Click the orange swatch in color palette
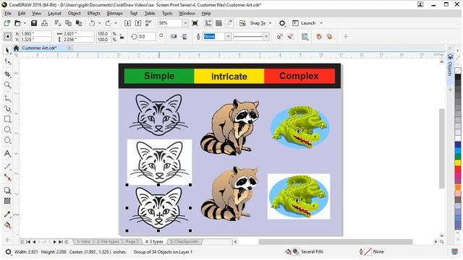Image resolution: width=463 pixels, height=260 pixels. pos(458,187)
